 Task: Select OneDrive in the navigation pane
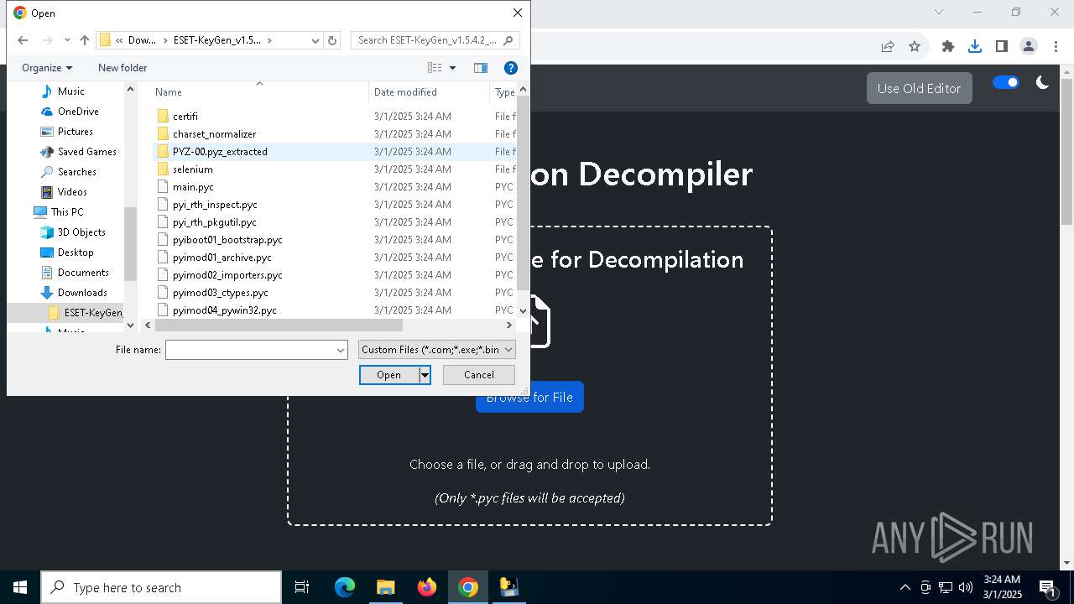click(78, 112)
